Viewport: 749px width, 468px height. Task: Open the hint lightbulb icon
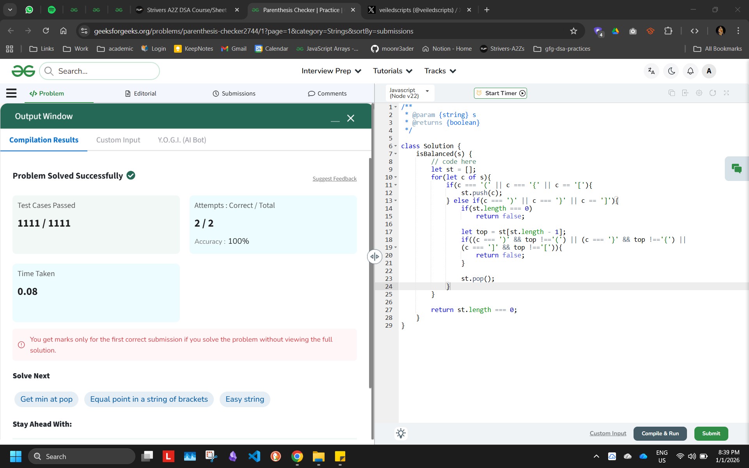(x=401, y=433)
